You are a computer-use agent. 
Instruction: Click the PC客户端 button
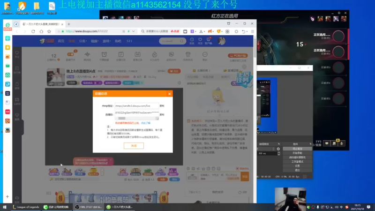point(238,55)
